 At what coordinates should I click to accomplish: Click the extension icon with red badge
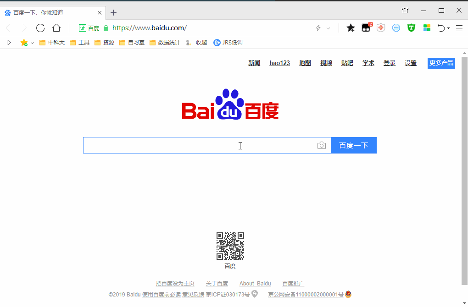366,27
